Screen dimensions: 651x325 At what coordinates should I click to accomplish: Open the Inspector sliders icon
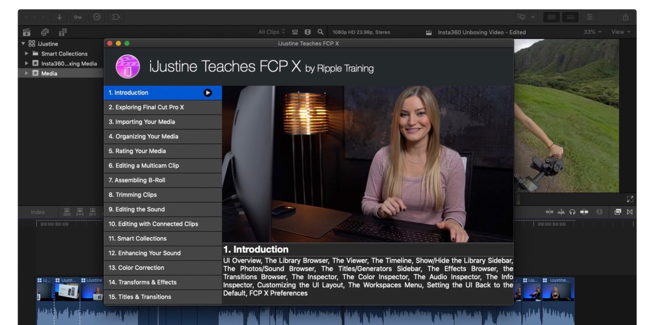[589, 17]
